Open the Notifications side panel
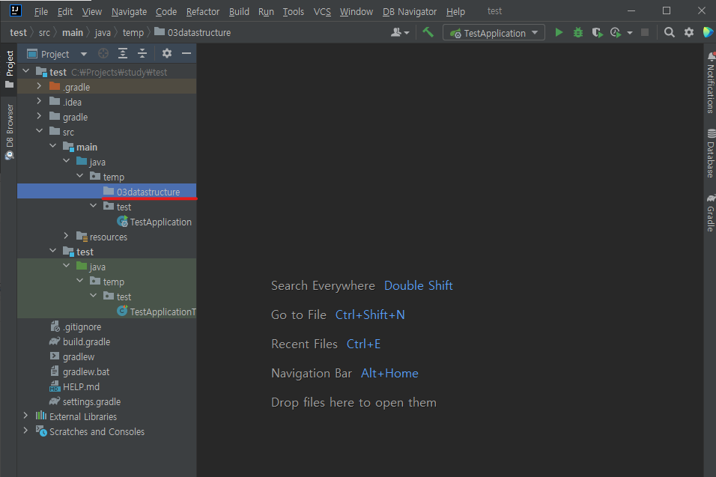Screen dimensions: 716x477 point(711,82)
